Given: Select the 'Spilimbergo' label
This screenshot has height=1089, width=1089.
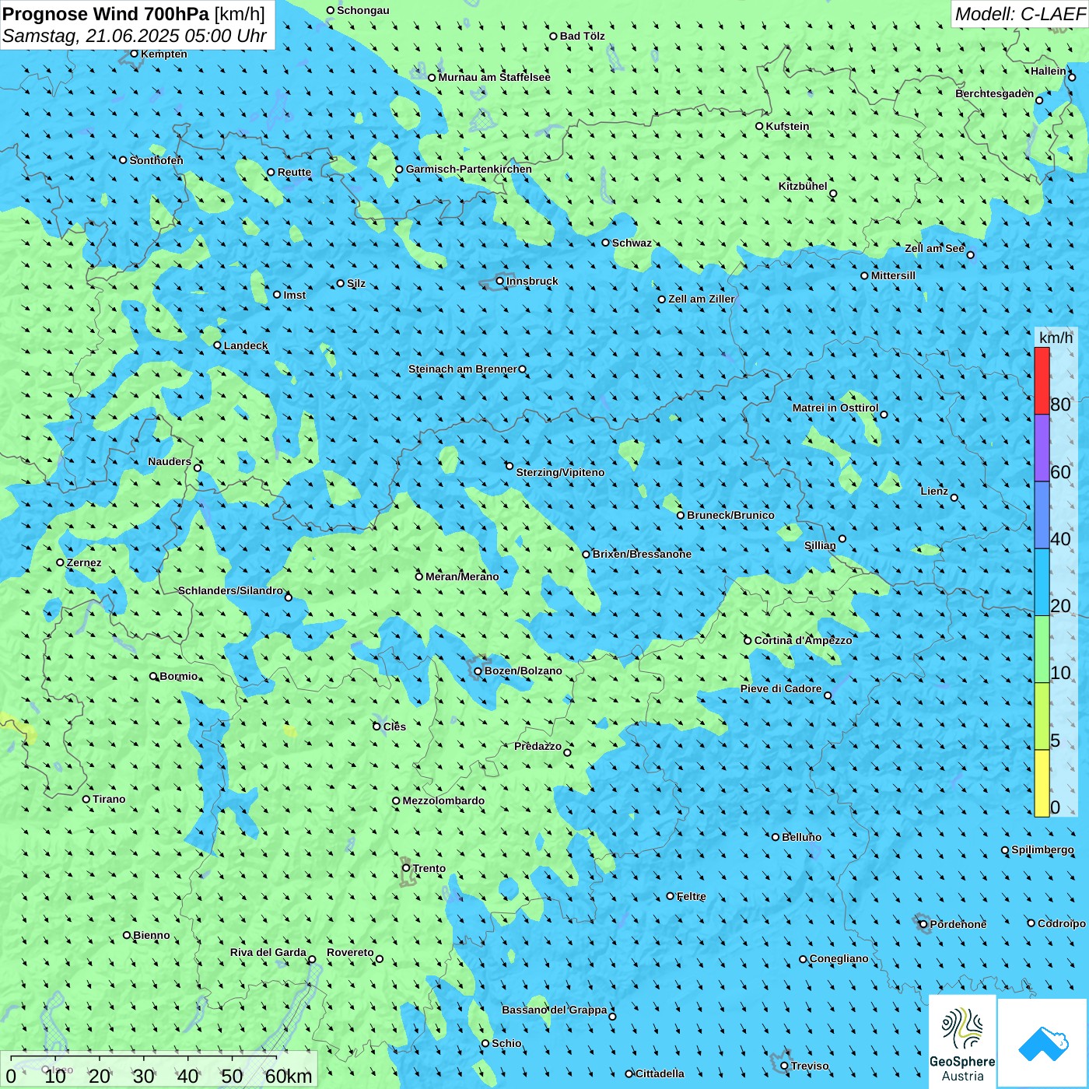Looking at the screenshot, I should (x=1043, y=849).
